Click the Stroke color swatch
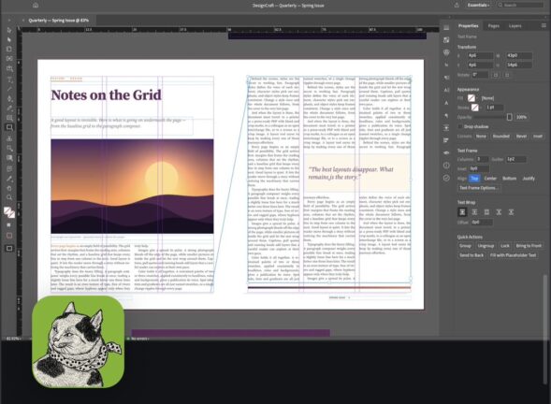551x404 pixels. tap(474, 108)
